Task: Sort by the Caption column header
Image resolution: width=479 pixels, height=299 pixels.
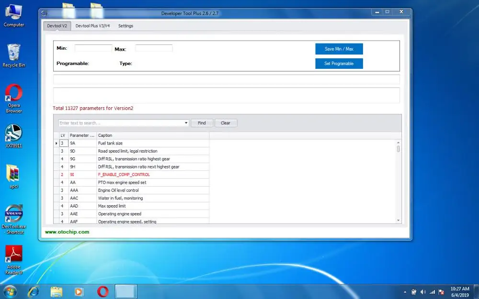Action: pos(153,135)
